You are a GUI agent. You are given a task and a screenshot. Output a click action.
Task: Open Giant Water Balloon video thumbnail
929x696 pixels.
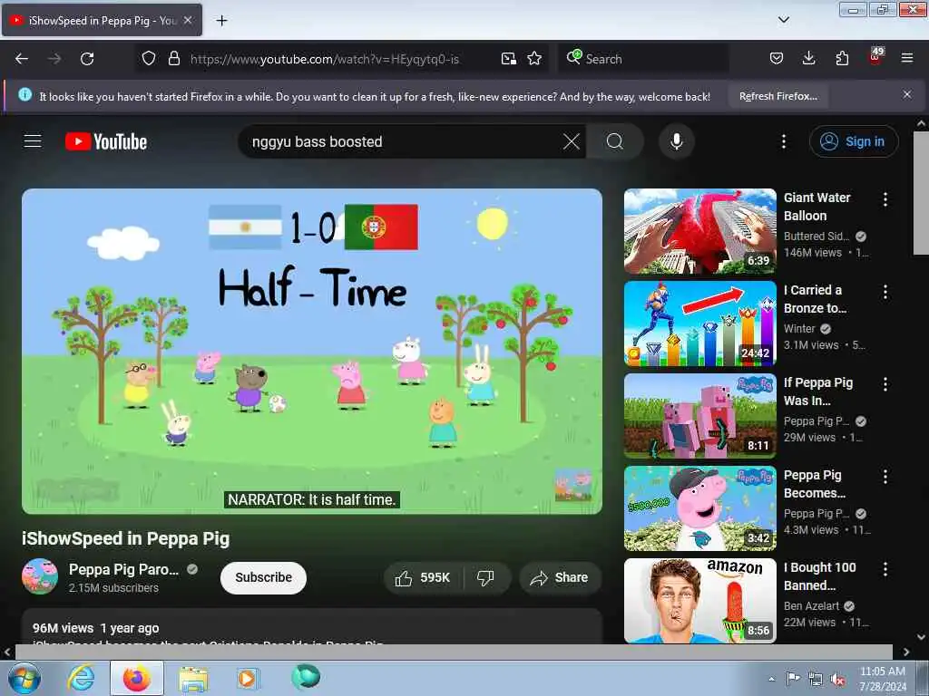(x=699, y=231)
